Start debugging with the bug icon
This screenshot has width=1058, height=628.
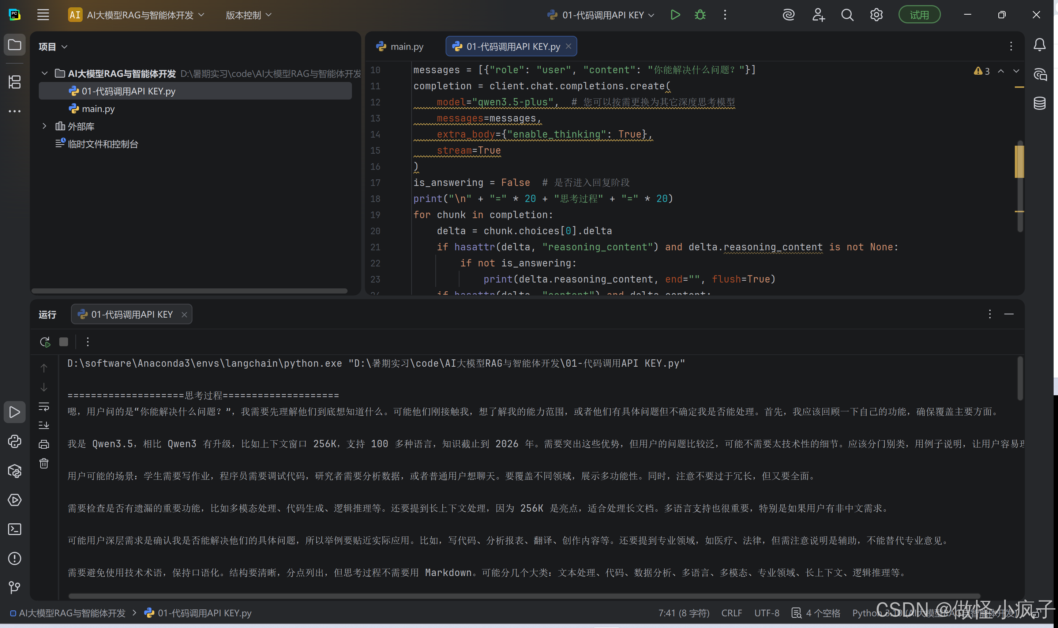point(700,15)
